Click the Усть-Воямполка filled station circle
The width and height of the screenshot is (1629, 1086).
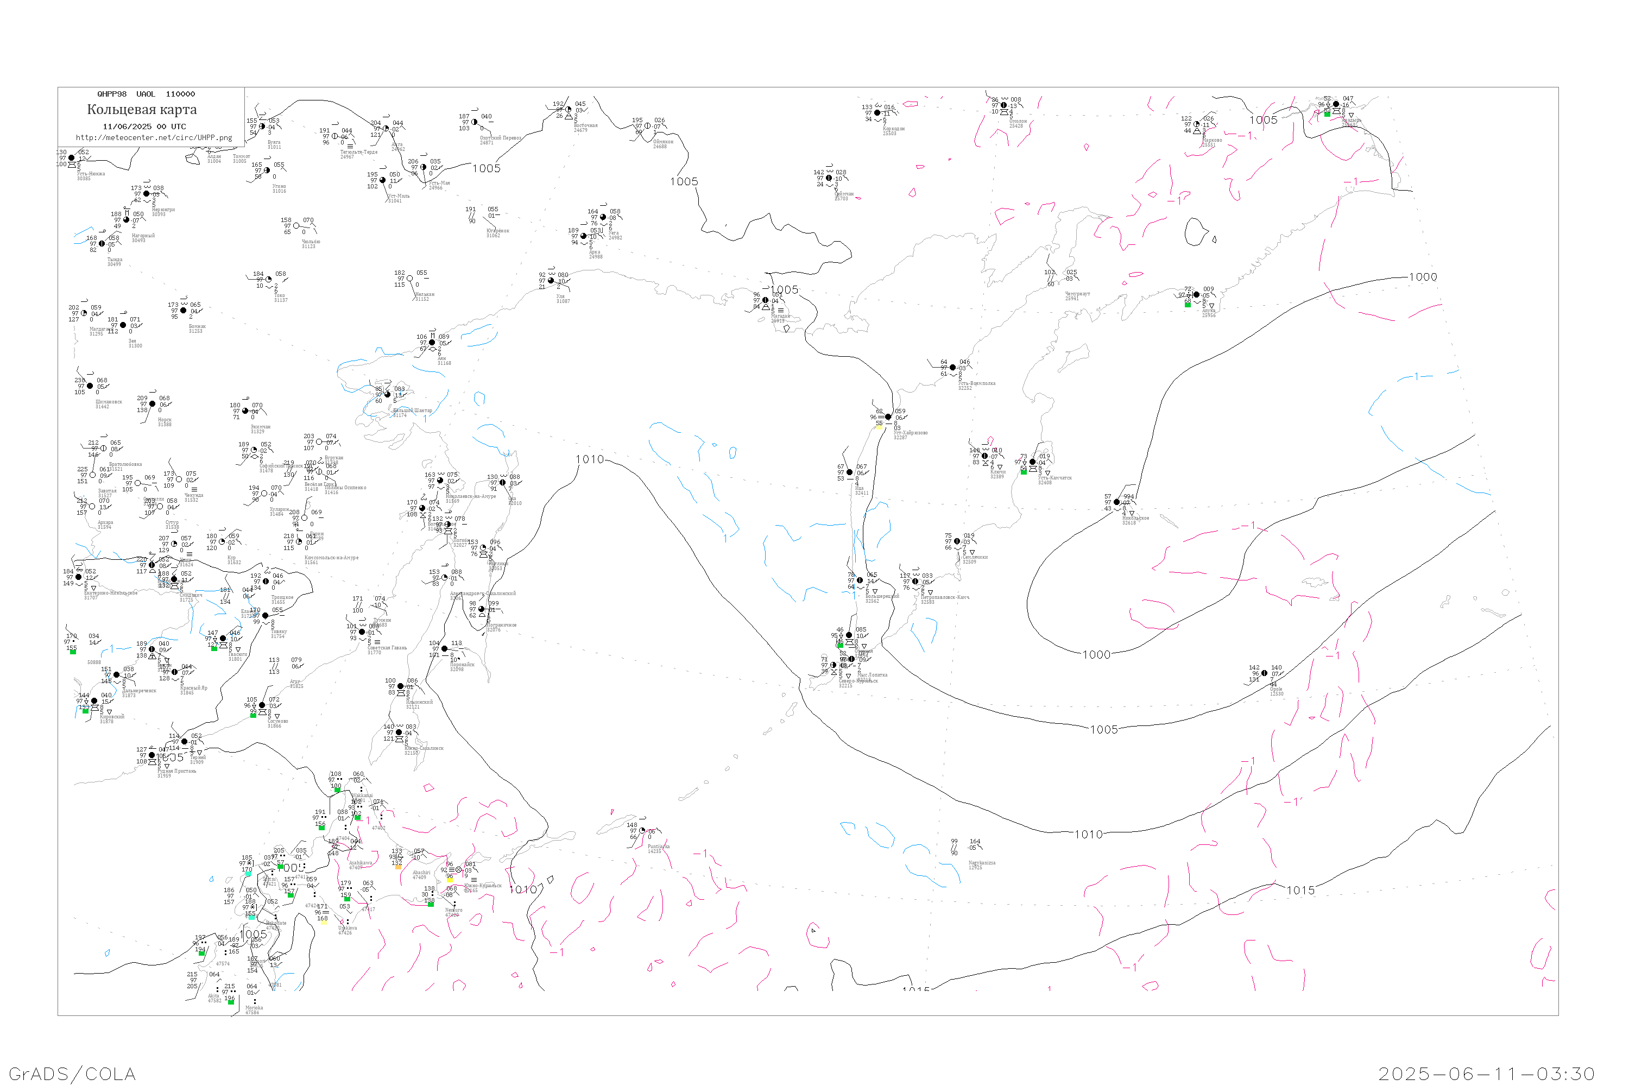tap(952, 368)
